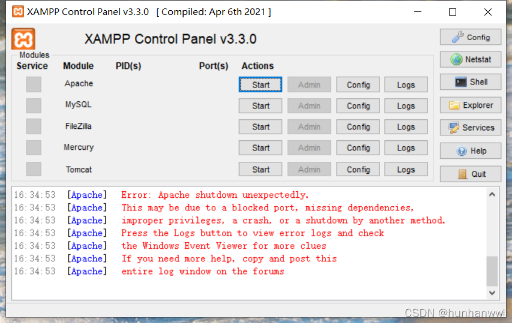512x323 pixels.
Task: Open the FileZilla Config button
Action: coord(358,127)
